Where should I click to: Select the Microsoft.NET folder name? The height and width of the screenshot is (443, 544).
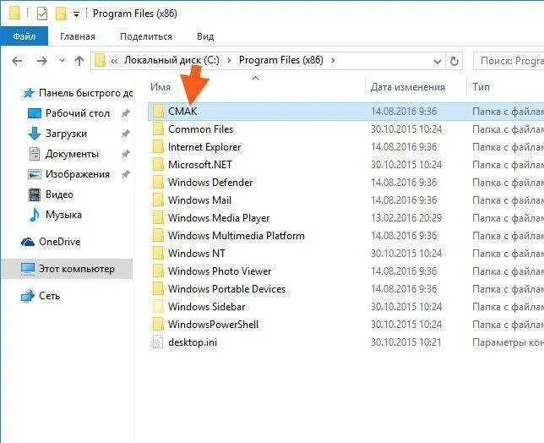[200, 165]
